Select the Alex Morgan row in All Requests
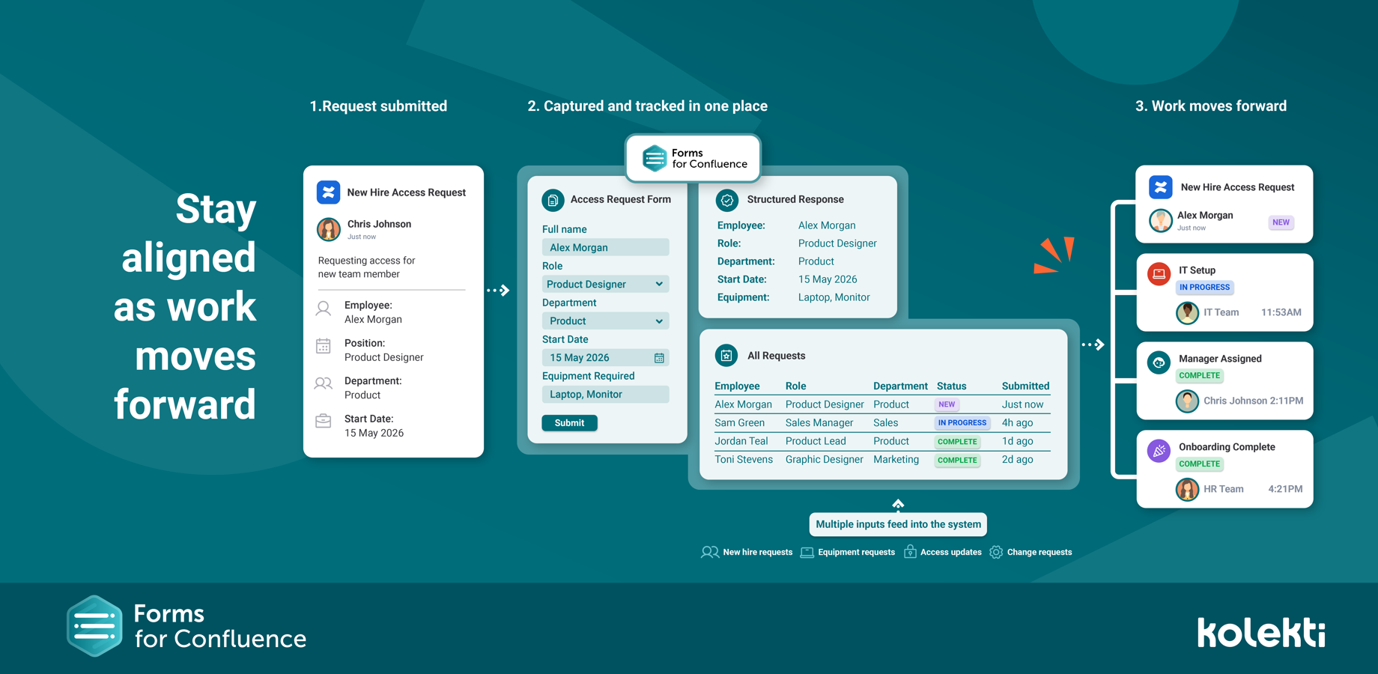 coord(882,404)
